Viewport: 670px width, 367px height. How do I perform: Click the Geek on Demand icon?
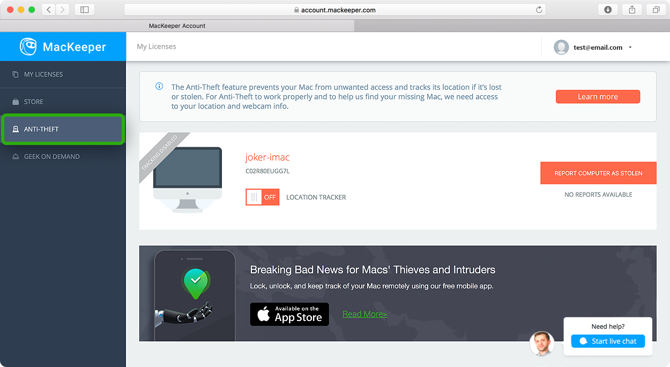(16, 156)
